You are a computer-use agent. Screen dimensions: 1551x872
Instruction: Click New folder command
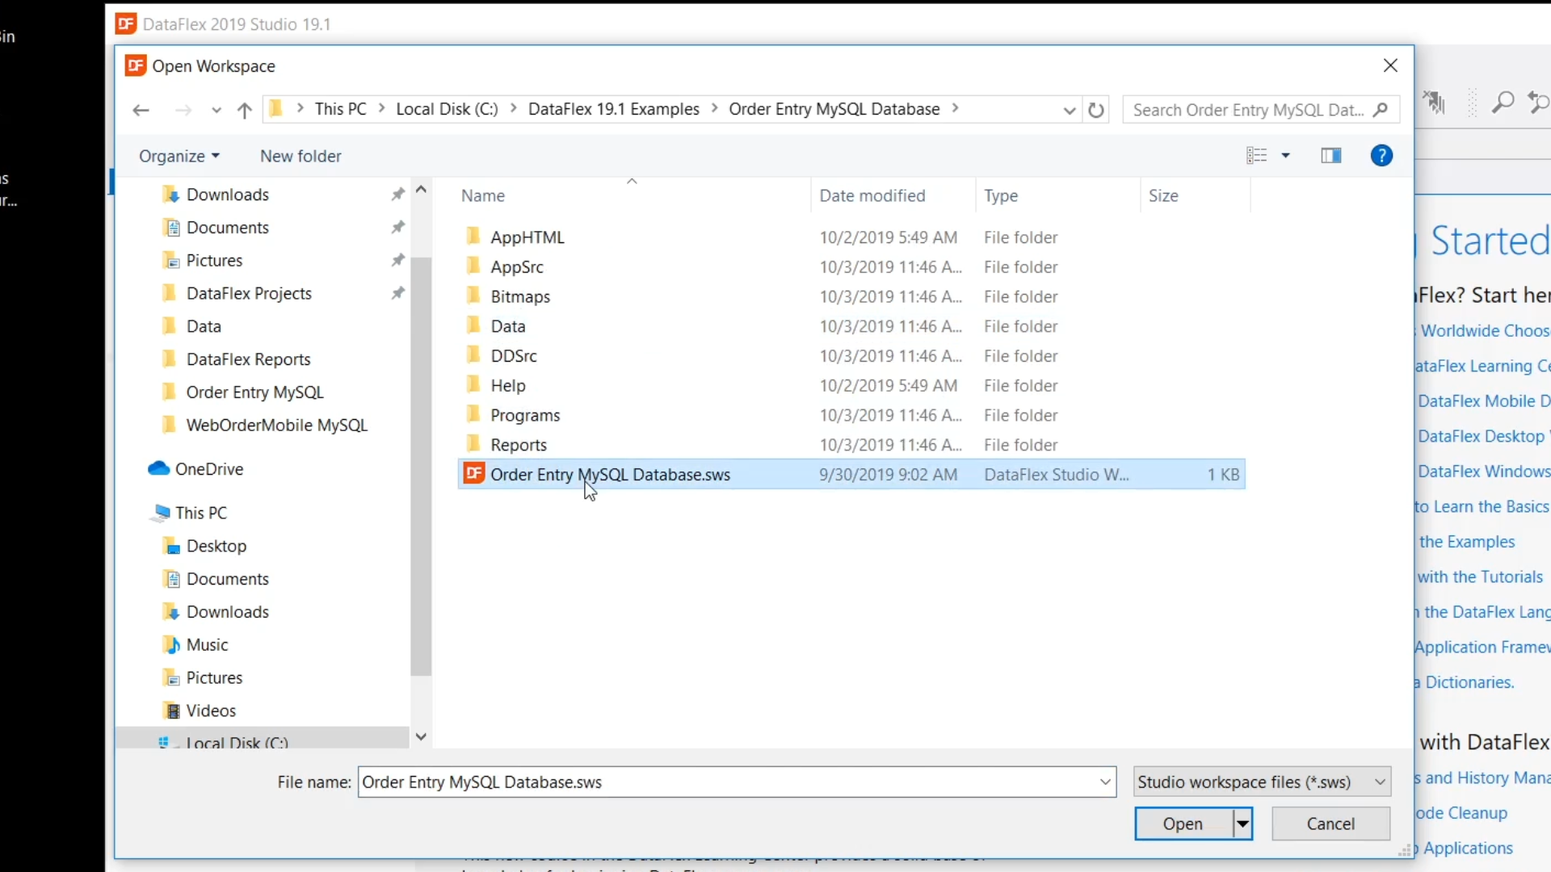(301, 156)
